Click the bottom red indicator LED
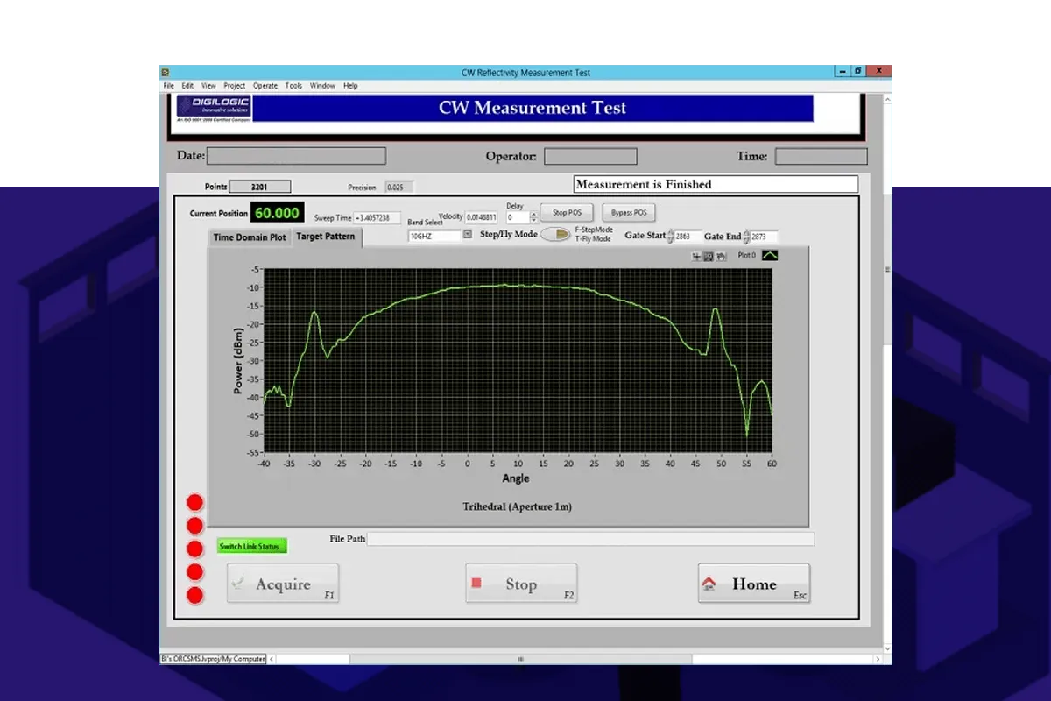The image size is (1051, 701). click(x=195, y=596)
